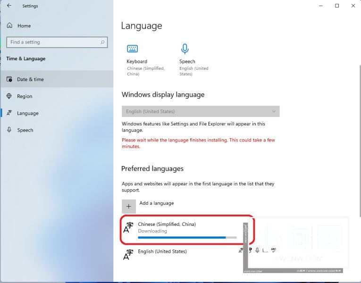Click the Date & time calendar icon
Viewport: 361px width, 283px height.
coord(9,79)
